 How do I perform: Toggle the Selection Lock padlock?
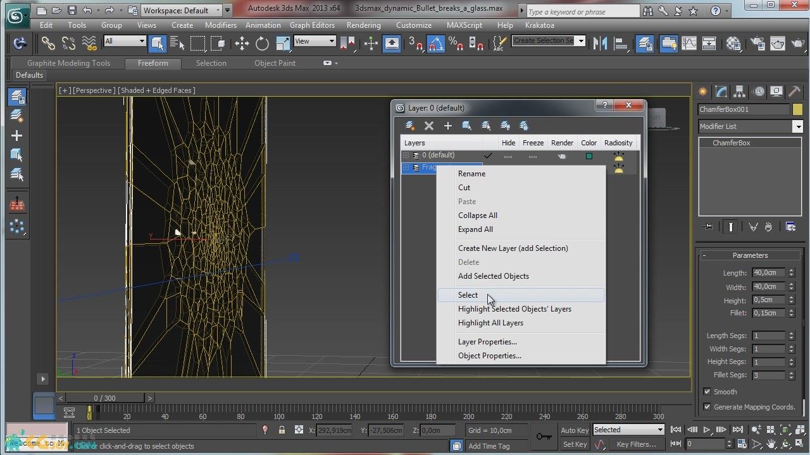click(282, 430)
